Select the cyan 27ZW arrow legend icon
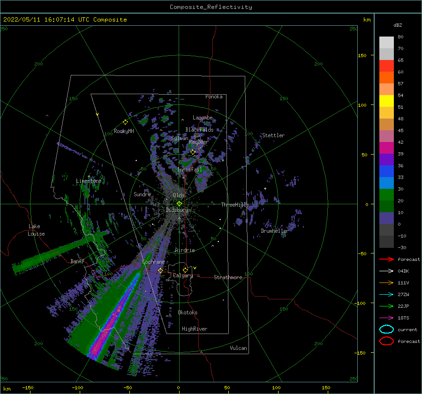 pos(386,295)
